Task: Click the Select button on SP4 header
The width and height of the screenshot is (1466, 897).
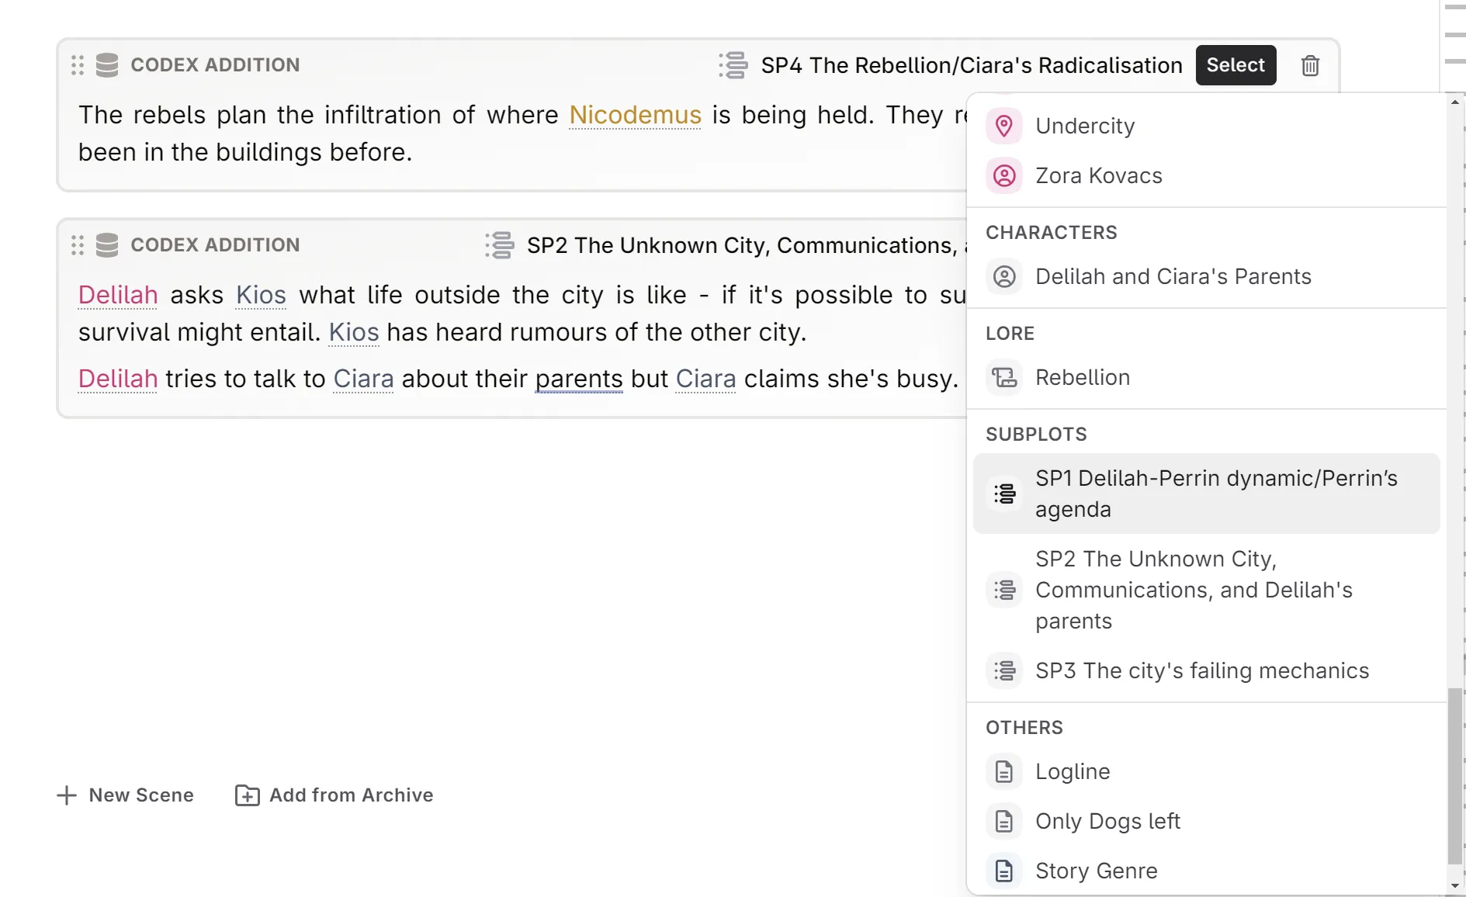Action: [x=1236, y=65]
